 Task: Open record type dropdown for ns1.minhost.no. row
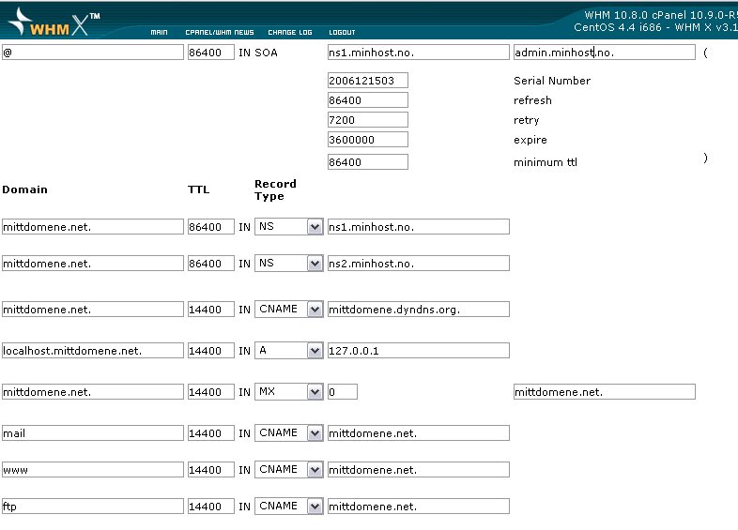pyautogui.click(x=289, y=227)
